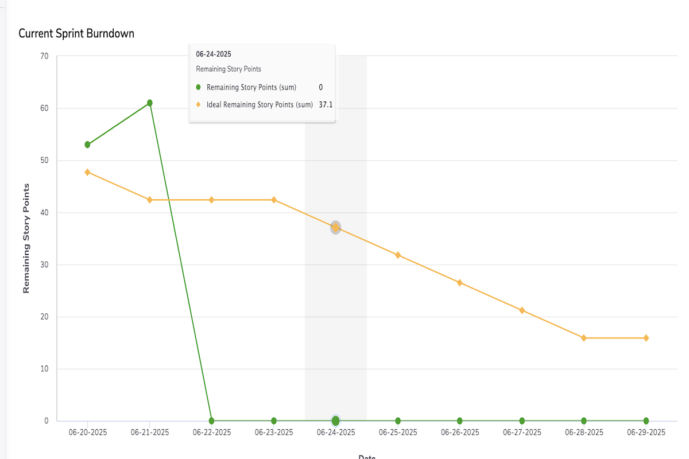
Task: Select the green data point at 06-25-2025
Action: tap(398, 421)
